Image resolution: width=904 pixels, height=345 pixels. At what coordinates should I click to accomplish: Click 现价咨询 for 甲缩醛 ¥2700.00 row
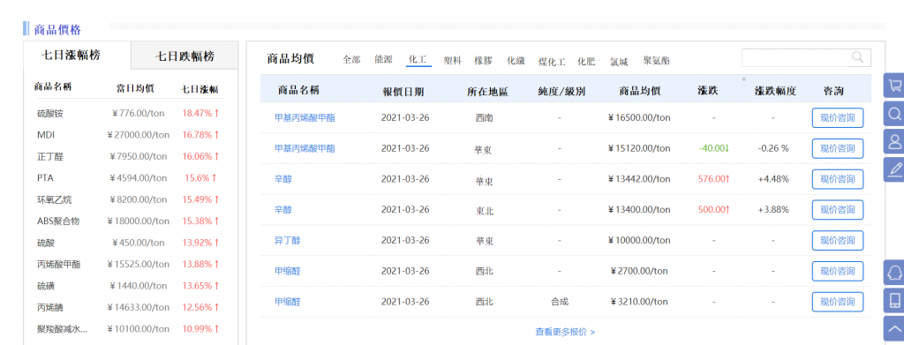tap(838, 271)
